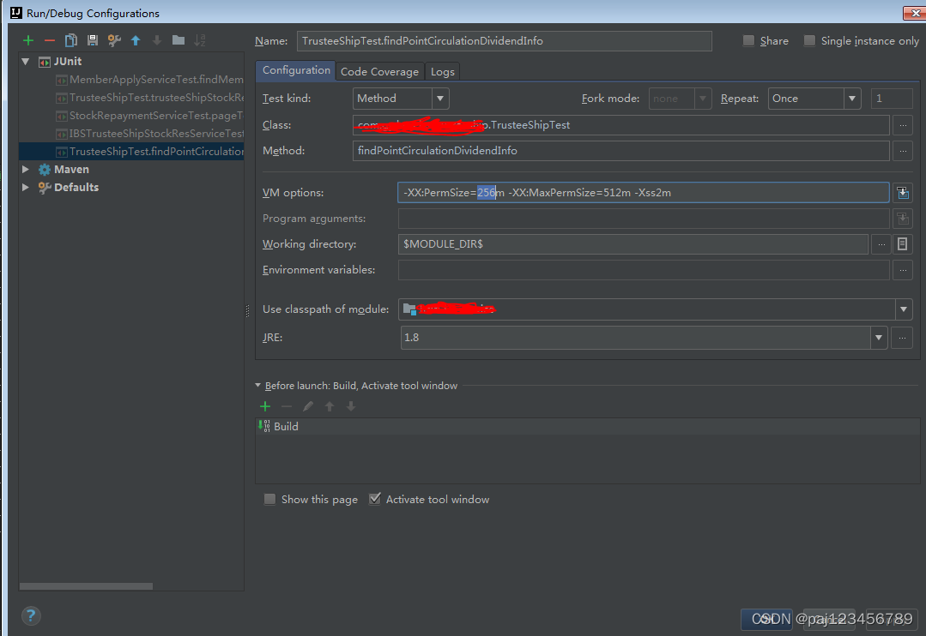Enable the Share checkbox

pos(747,40)
